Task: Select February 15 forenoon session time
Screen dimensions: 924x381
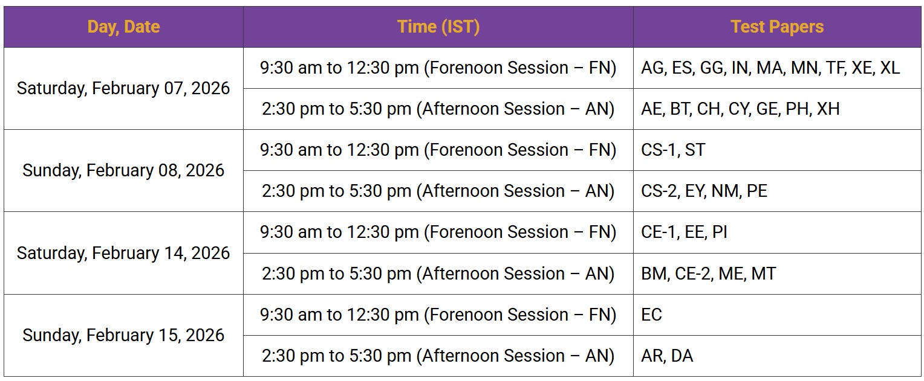Action: (438, 315)
